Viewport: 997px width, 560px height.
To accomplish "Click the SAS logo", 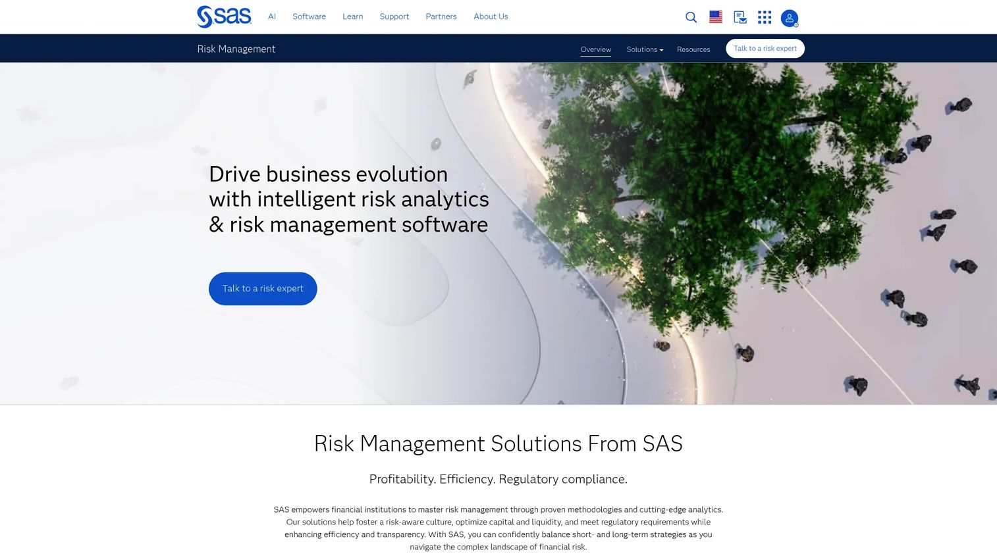I will 224,16.
